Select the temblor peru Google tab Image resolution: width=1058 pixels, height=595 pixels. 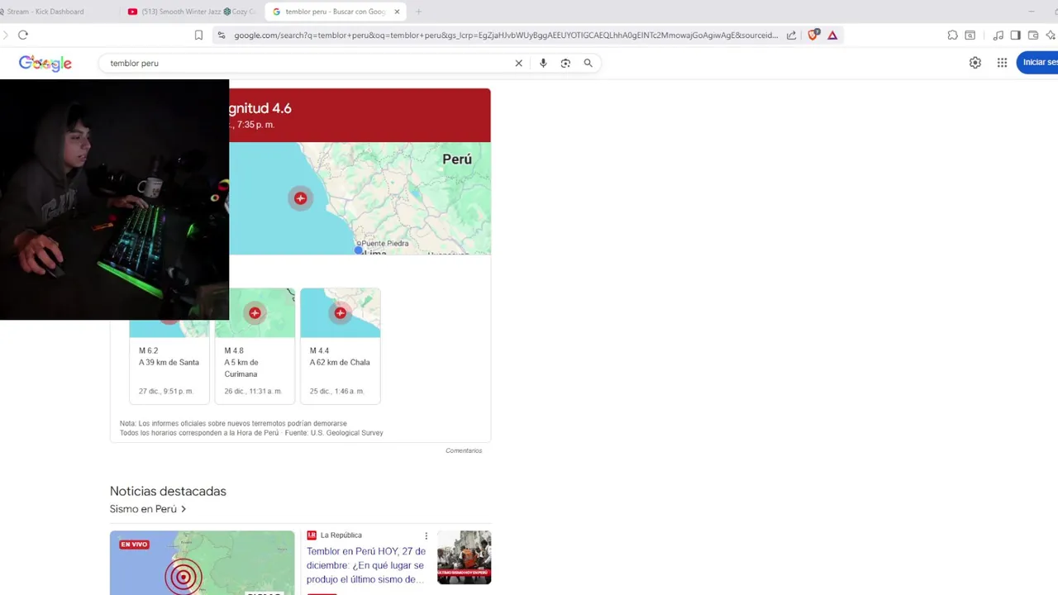(335, 12)
